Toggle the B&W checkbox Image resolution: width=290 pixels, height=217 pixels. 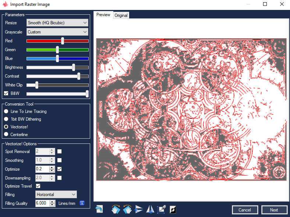point(6,93)
